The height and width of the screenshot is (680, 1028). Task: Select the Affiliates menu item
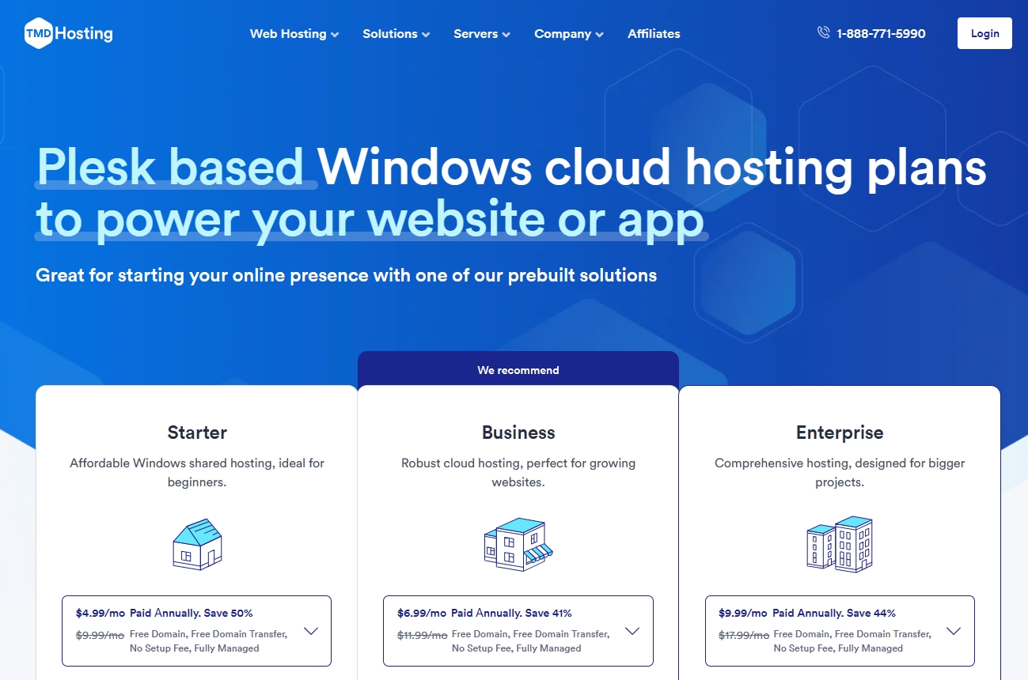tap(654, 34)
